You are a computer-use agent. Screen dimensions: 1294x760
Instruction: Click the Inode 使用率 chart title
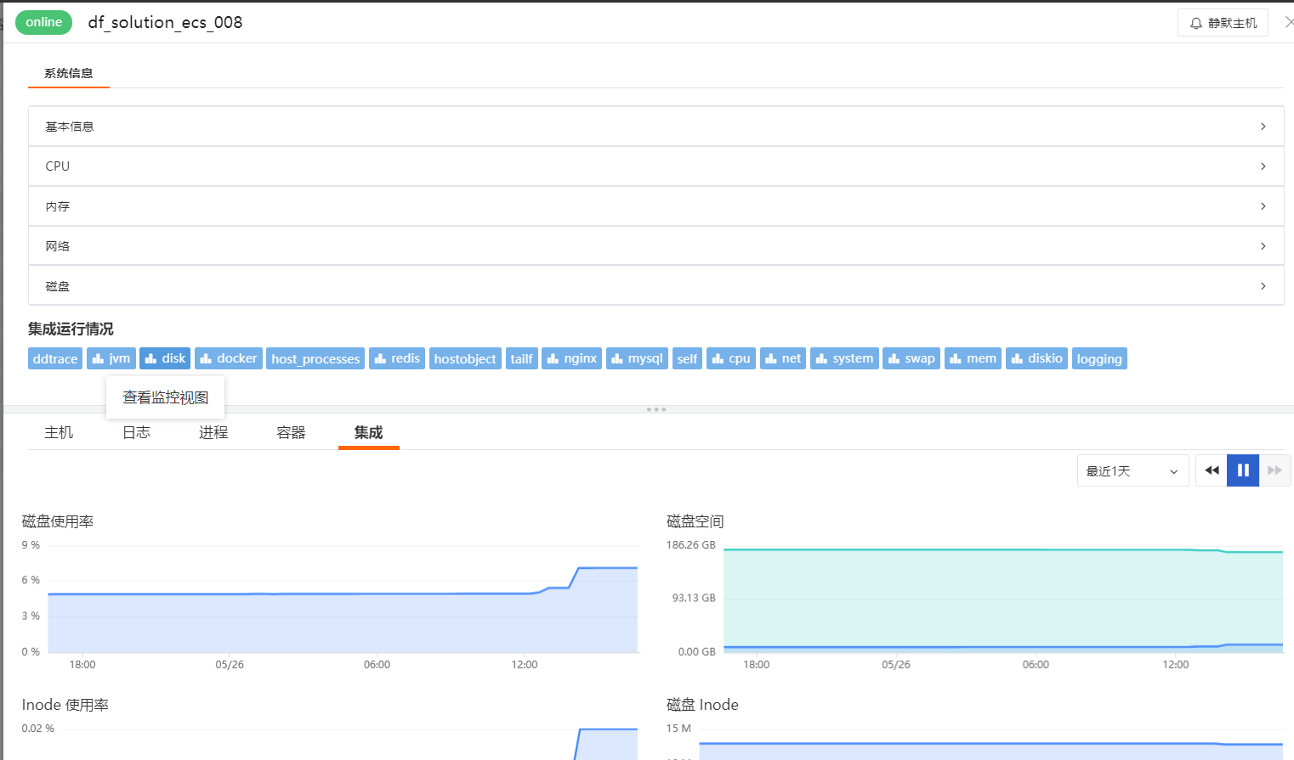[x=65, y=705]
